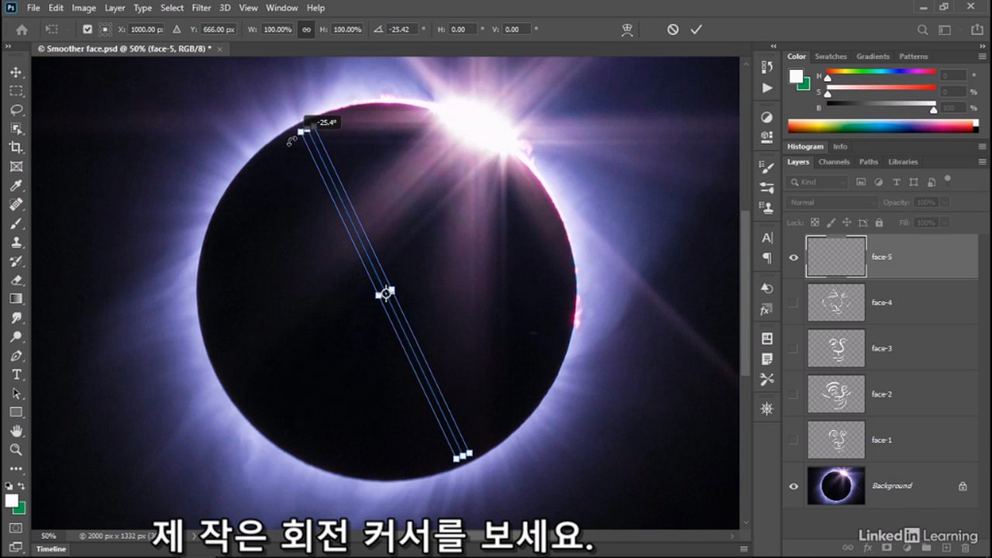Toggle the layer filter switch

click(x=948, y=180)
